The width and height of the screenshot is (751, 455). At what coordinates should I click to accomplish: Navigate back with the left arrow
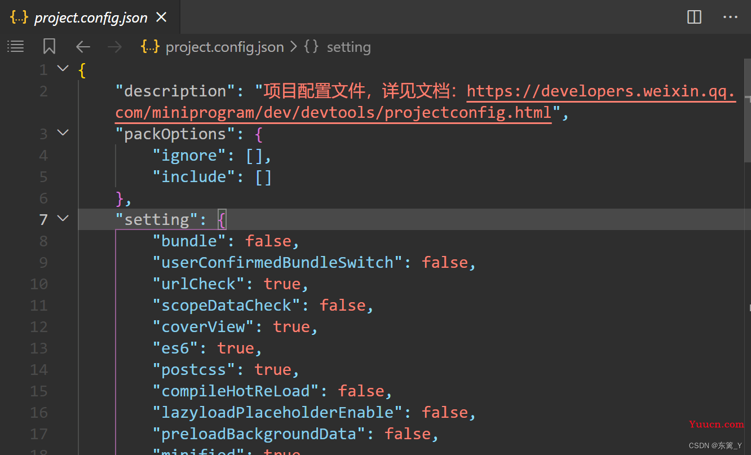(83, 47)
